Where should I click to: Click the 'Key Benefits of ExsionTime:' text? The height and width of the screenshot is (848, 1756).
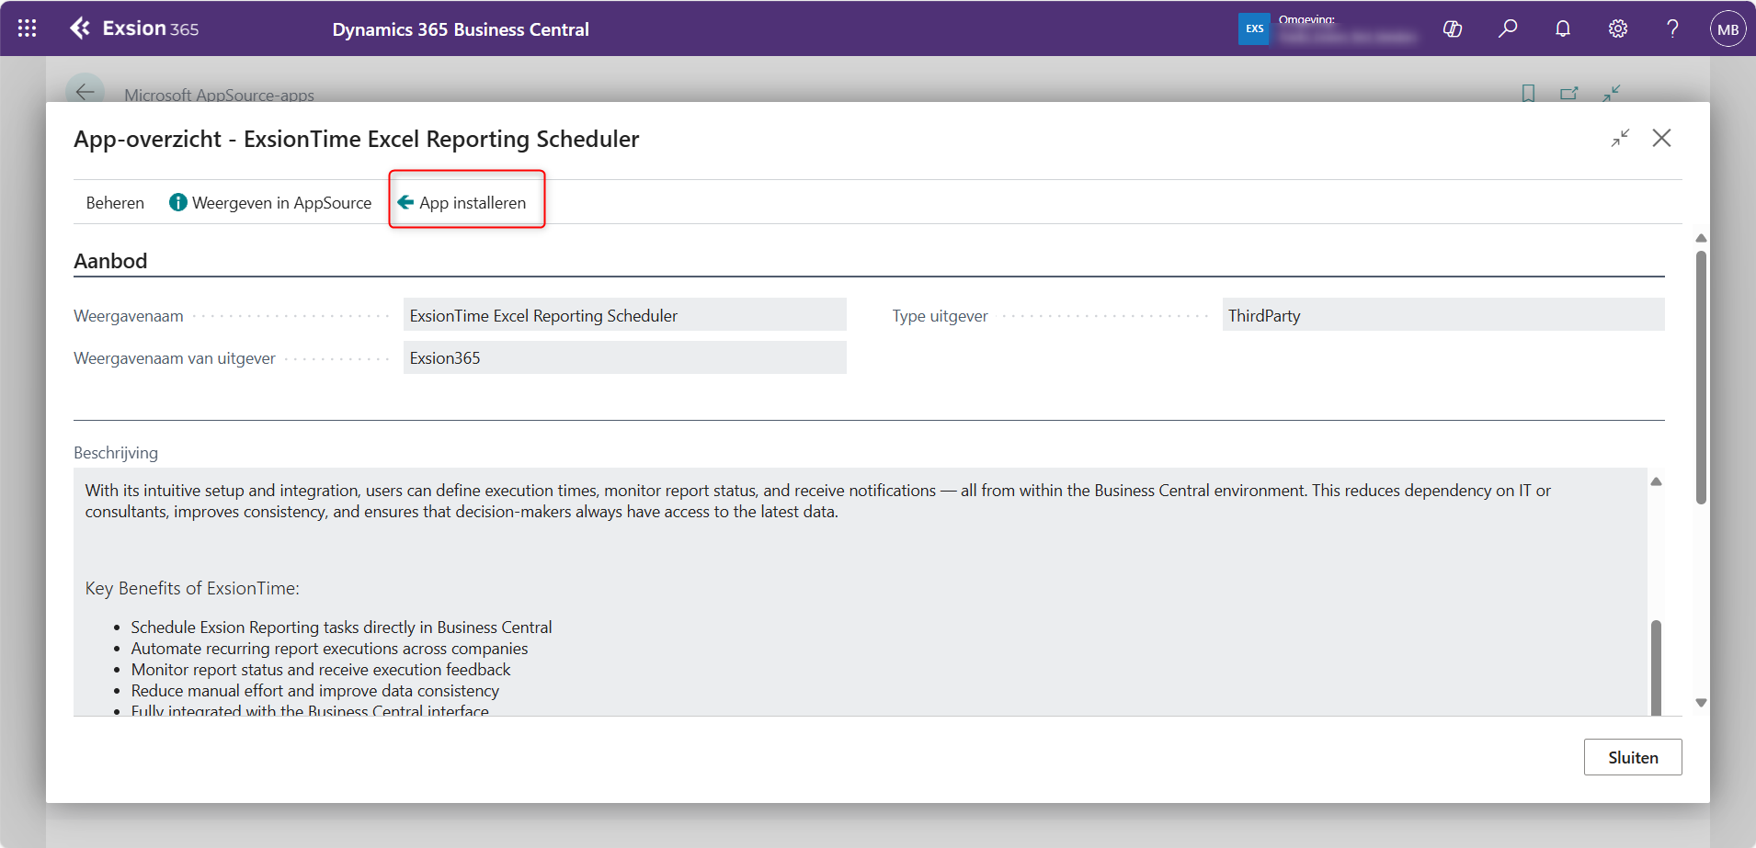click(192, 588)
